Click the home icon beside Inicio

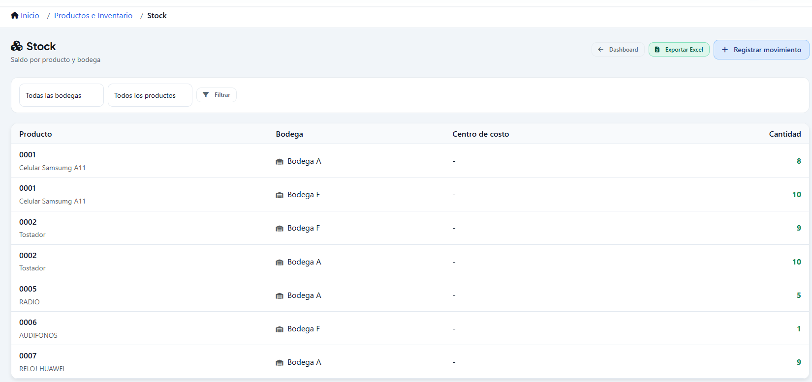15,15
